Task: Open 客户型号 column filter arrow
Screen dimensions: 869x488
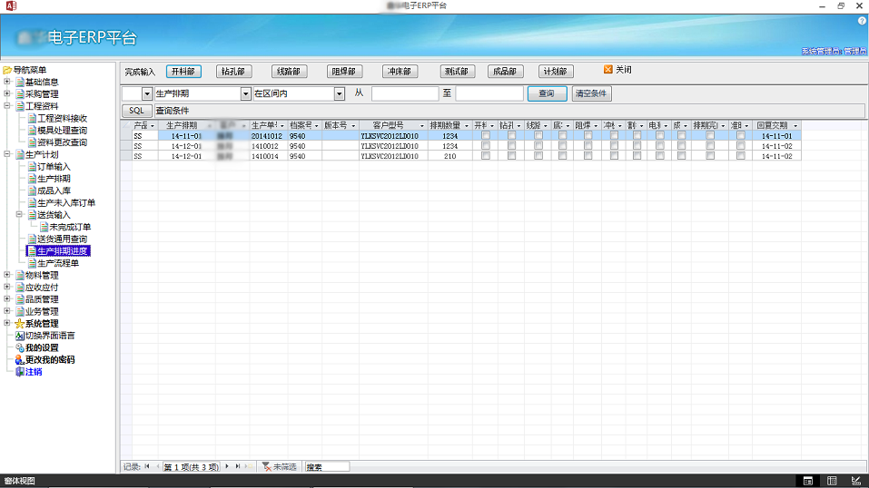Action: coord(421,126)
